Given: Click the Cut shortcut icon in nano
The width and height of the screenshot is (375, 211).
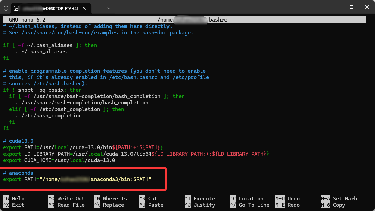Looking at the screenshot, I should pyautogui.click(x=143, y=198).
